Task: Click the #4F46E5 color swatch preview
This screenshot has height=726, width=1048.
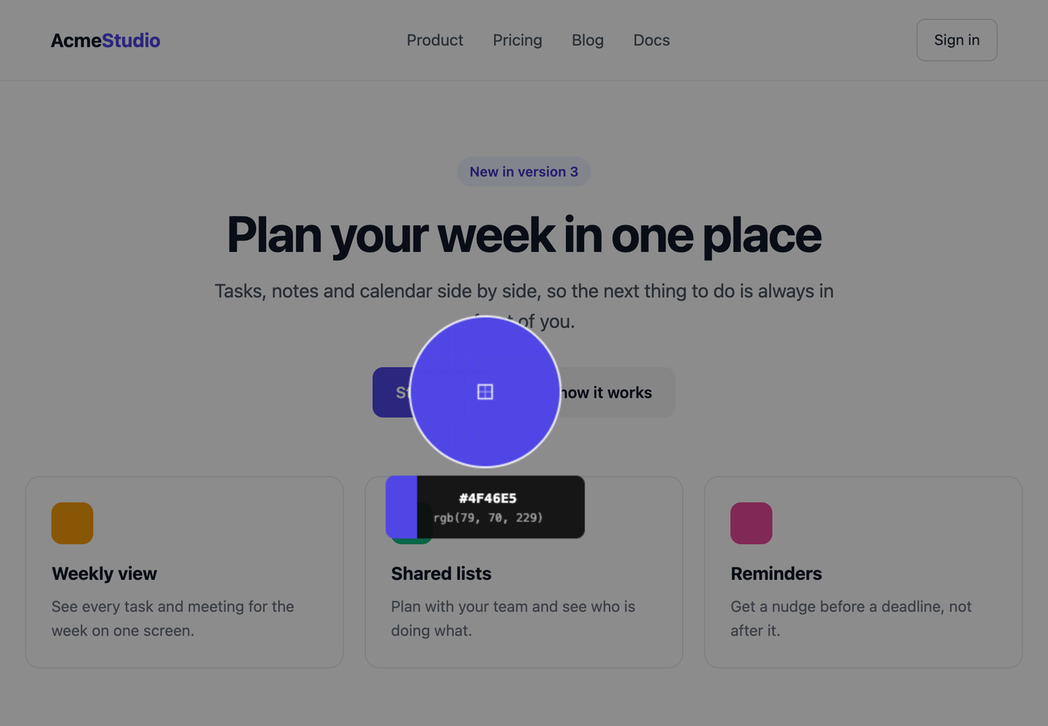Action: pyautogui.click(x=401, y=507)
